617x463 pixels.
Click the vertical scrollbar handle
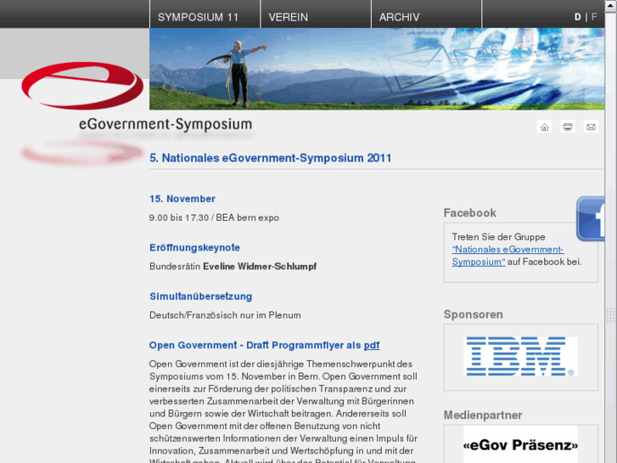pos(611,314)
